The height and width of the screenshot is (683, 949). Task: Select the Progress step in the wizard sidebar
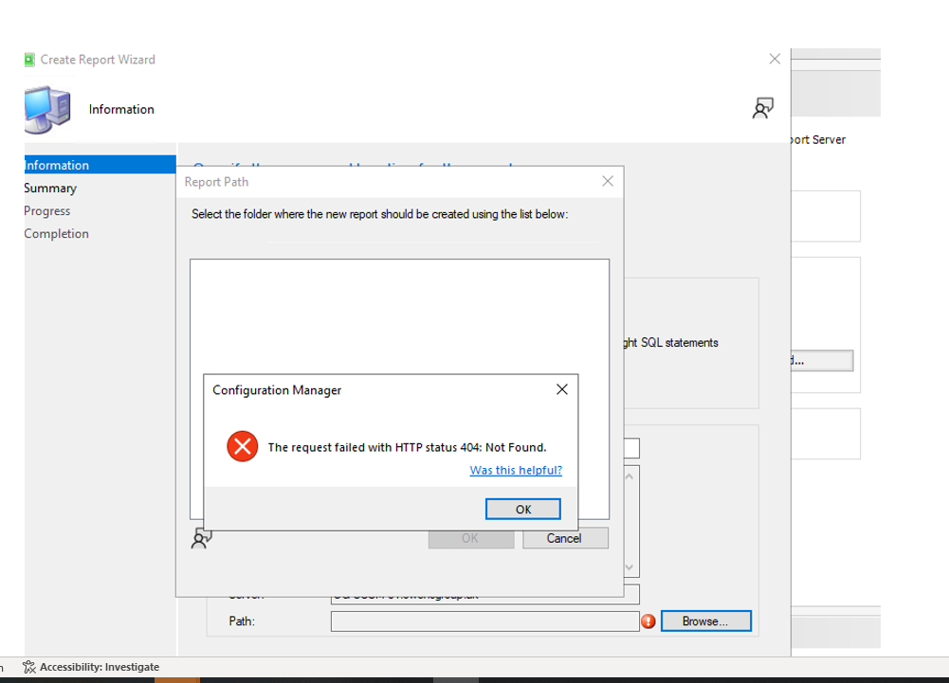[x=47, y=210]
